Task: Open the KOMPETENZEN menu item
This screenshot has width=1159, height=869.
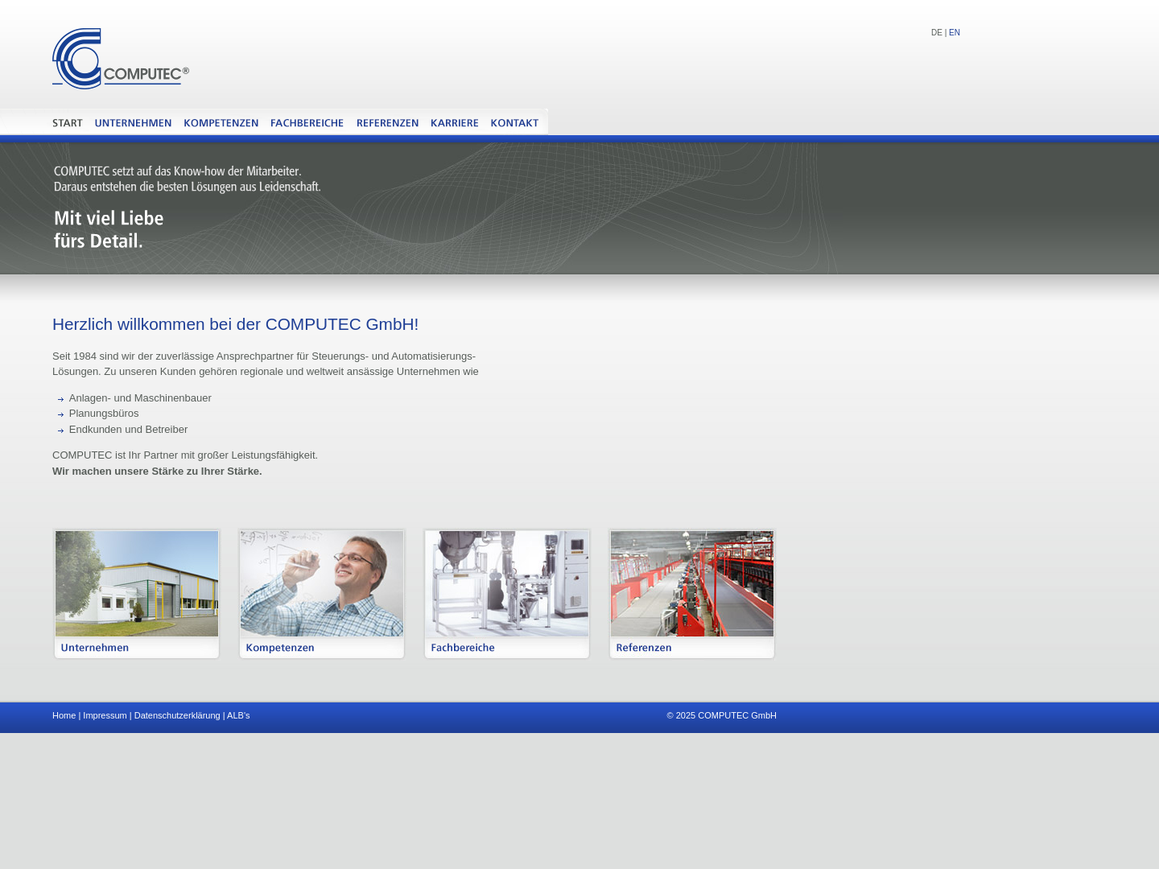Action: [221, 123]
